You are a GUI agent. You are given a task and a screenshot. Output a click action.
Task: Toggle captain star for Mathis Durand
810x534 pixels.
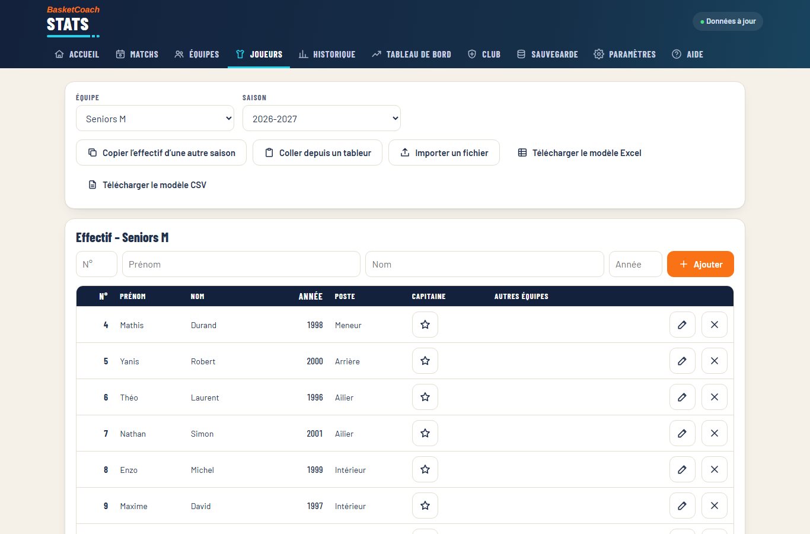click(x=425, y=325)
